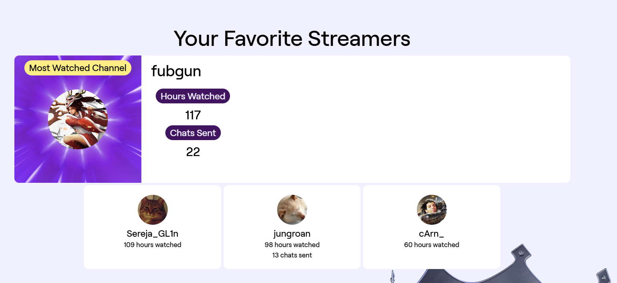
Task: Click the Hours Watched label pill
Action: pos(193,96)
